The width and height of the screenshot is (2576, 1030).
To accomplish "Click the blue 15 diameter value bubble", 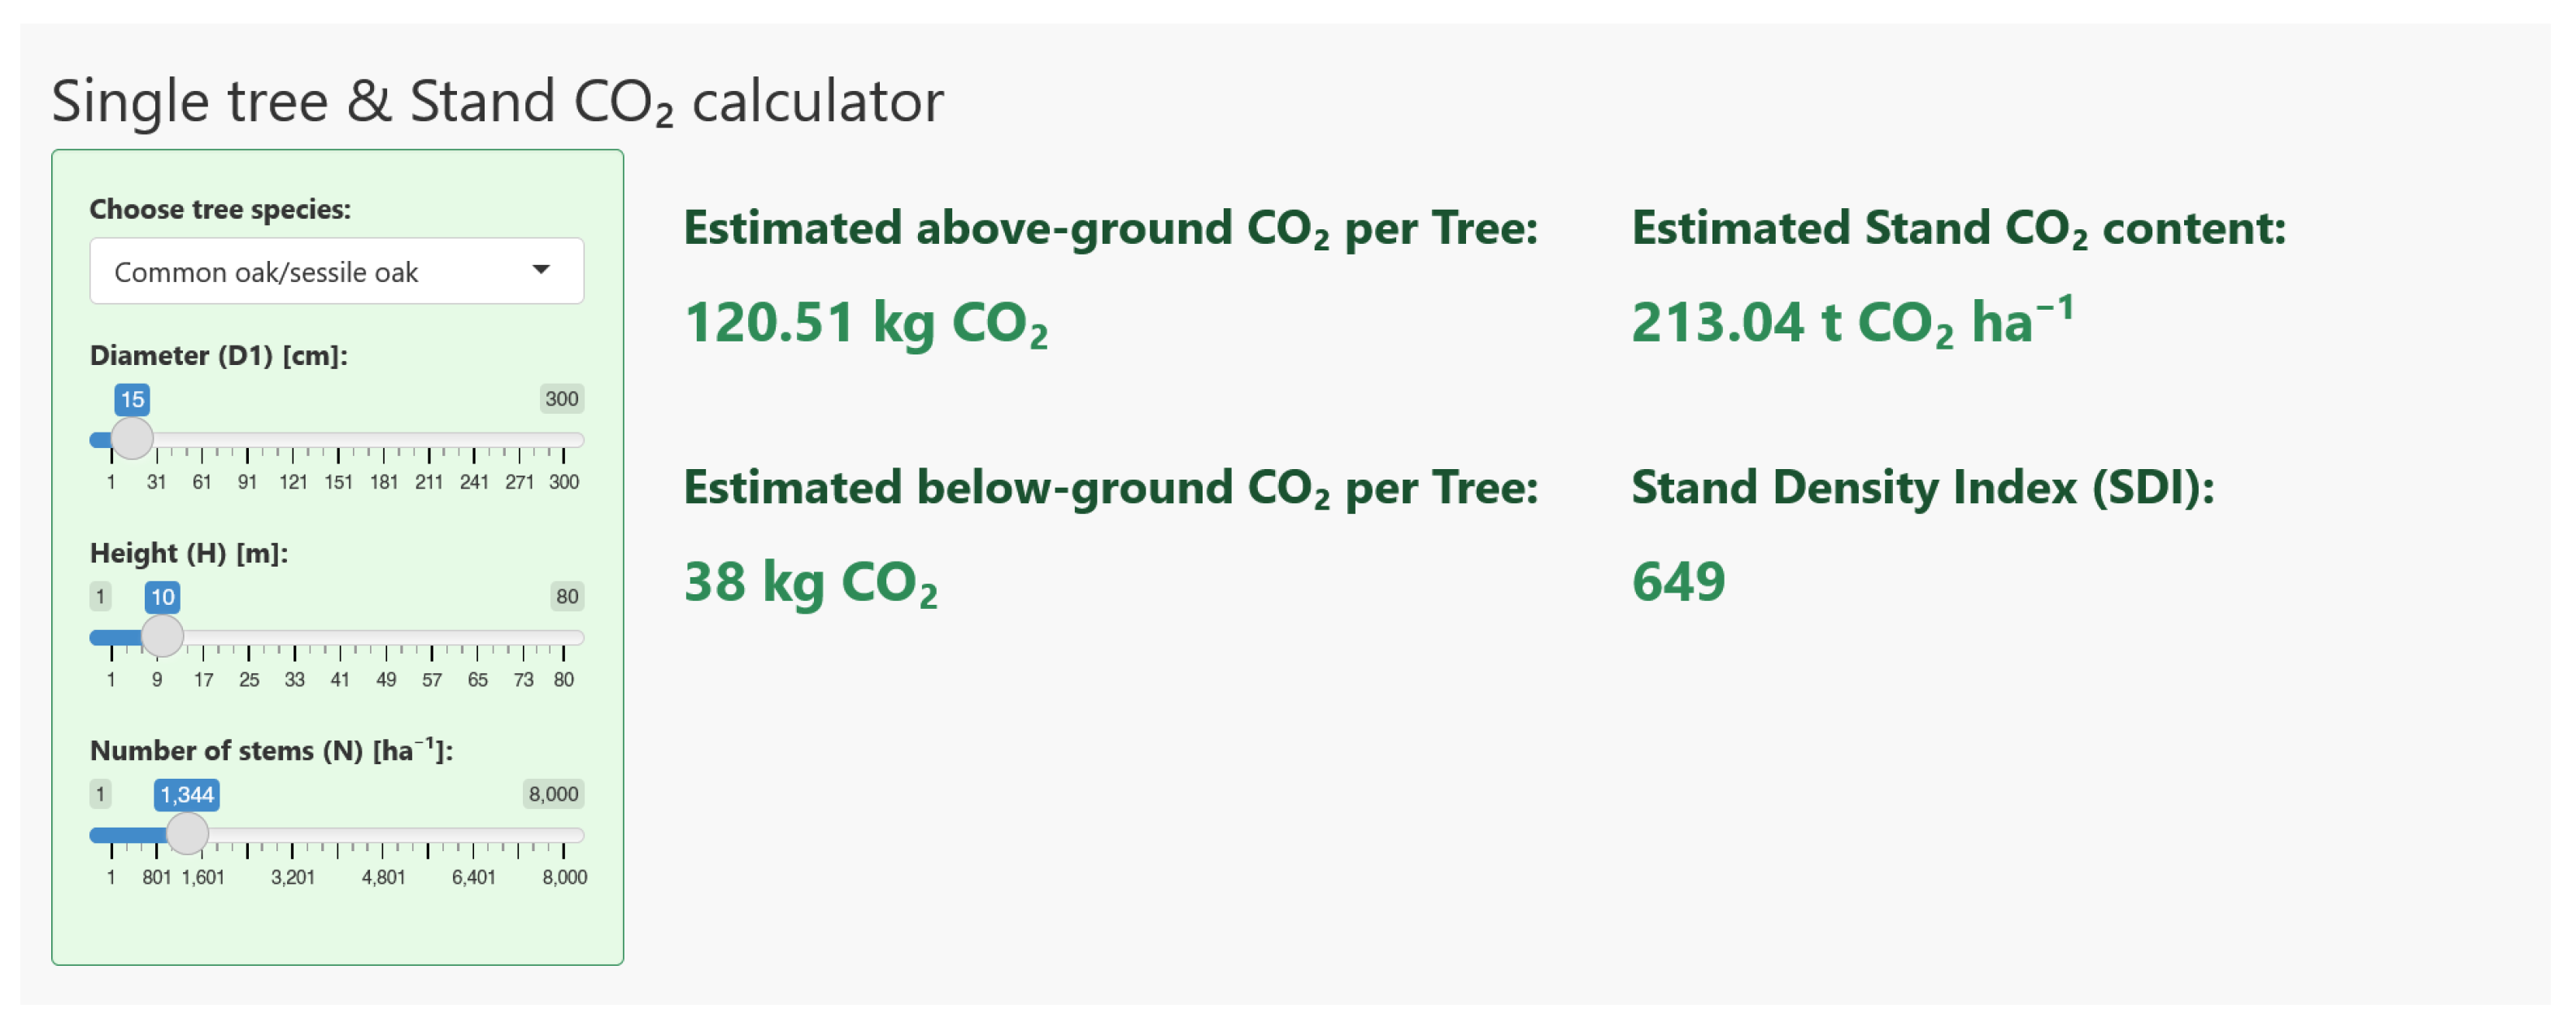I will coord(132,400).
